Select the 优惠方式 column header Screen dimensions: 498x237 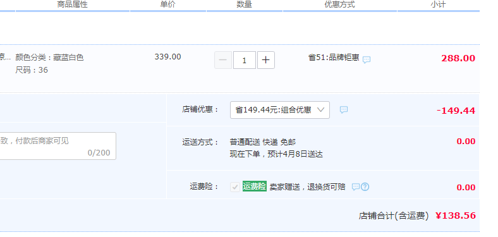[x=339, y=4]
